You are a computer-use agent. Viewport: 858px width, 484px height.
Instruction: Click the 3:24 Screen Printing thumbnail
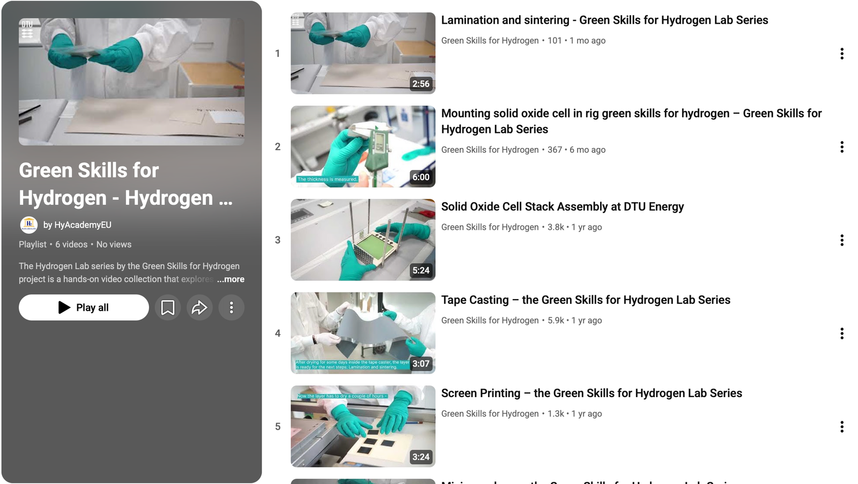pyautogui.click(x=363, y=426)
